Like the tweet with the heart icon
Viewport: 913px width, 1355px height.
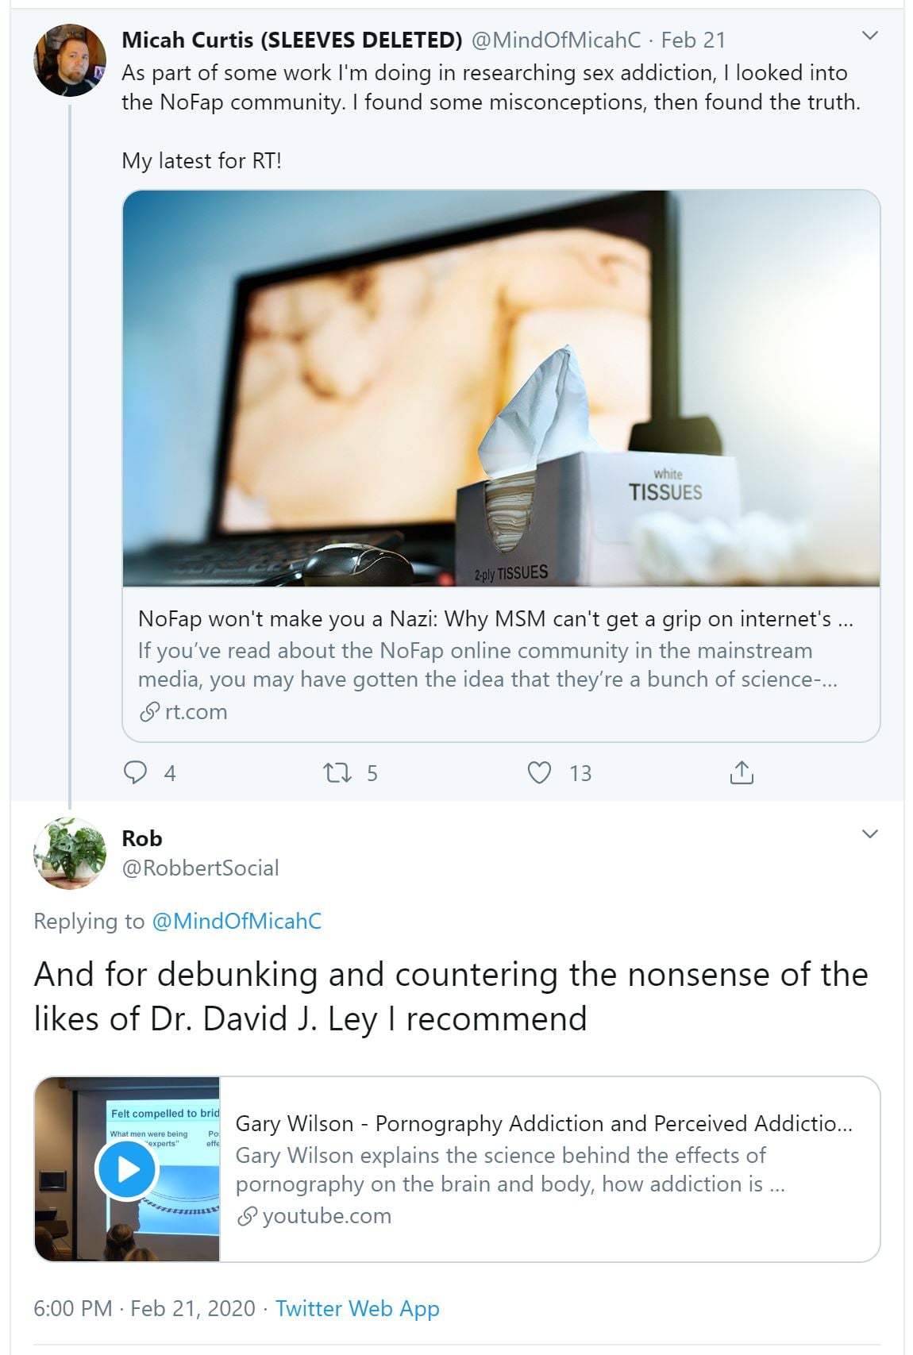point(540,772)
